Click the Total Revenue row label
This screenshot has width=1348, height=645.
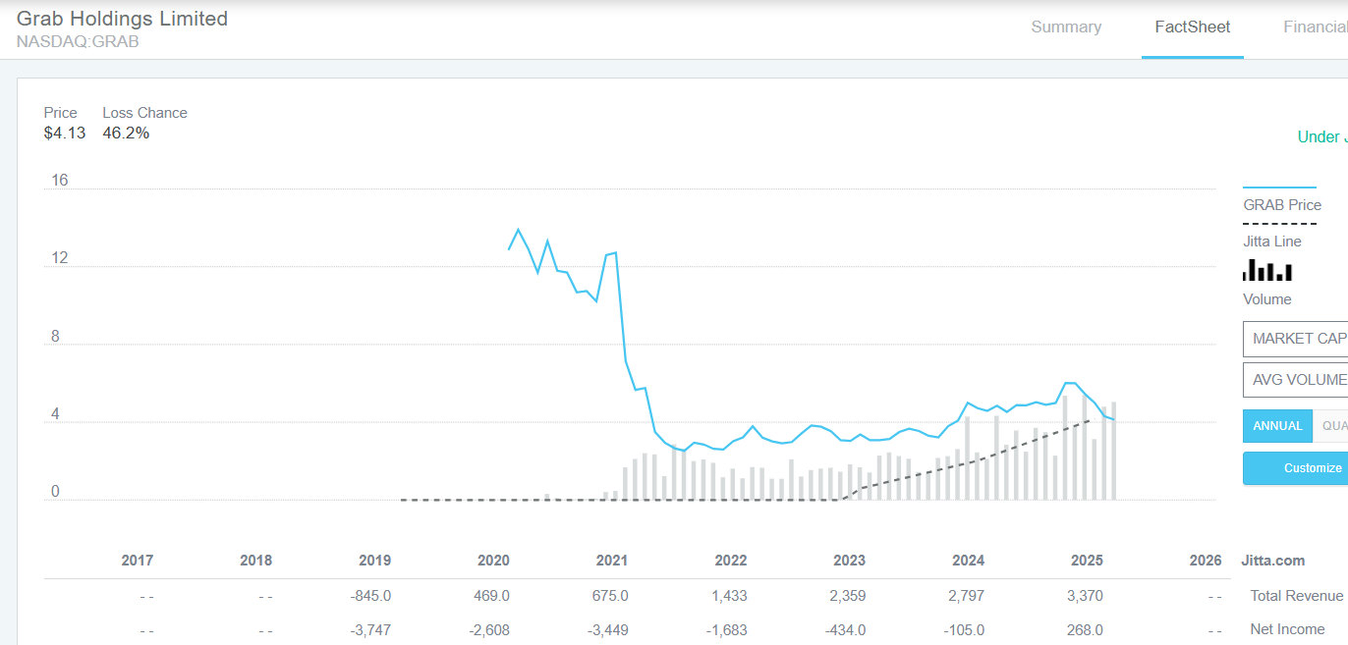tap(1296, 596)
